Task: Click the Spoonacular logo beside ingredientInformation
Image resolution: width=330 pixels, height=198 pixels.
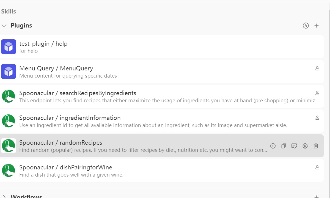Action: [x=9, y=121]
